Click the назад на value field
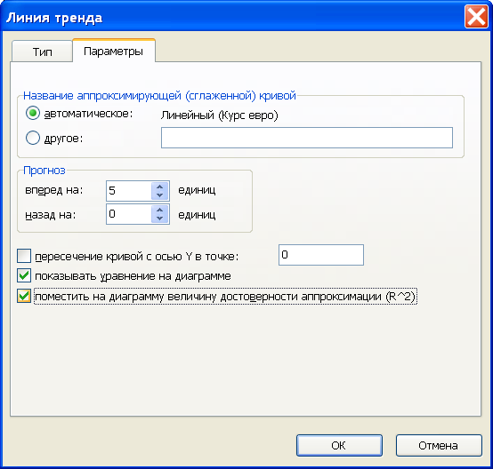This screenshot has height=469, width=493. click(129, 214)
